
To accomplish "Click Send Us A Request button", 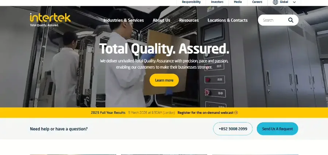I will [x=277, y=129].
